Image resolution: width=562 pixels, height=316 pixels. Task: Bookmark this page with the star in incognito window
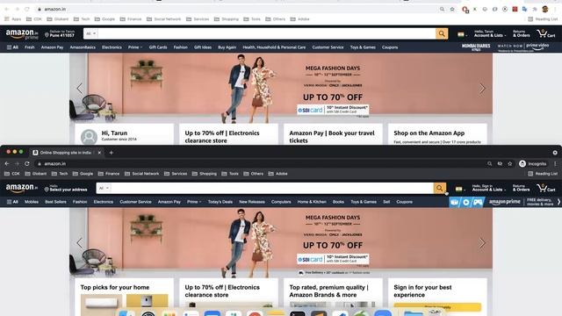[x=509, y=164]
